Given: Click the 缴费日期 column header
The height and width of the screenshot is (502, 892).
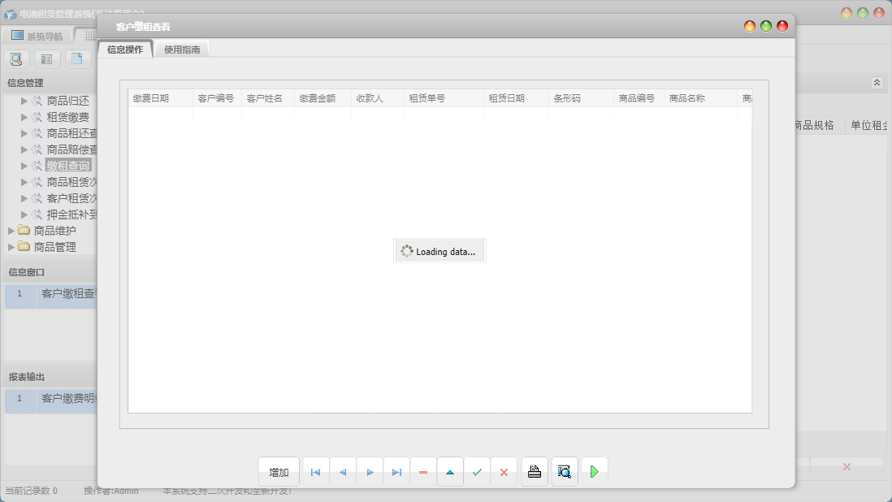Looking at the screenshot, I should click(x=151, y=98).
